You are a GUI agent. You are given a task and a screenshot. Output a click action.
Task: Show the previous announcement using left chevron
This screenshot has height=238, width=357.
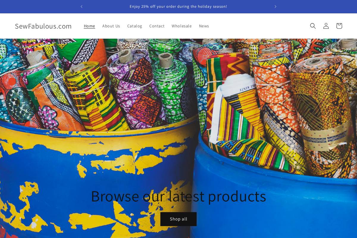click(x=82, y=7)
